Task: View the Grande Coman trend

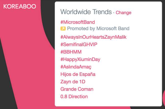Action: click(77, 89)
